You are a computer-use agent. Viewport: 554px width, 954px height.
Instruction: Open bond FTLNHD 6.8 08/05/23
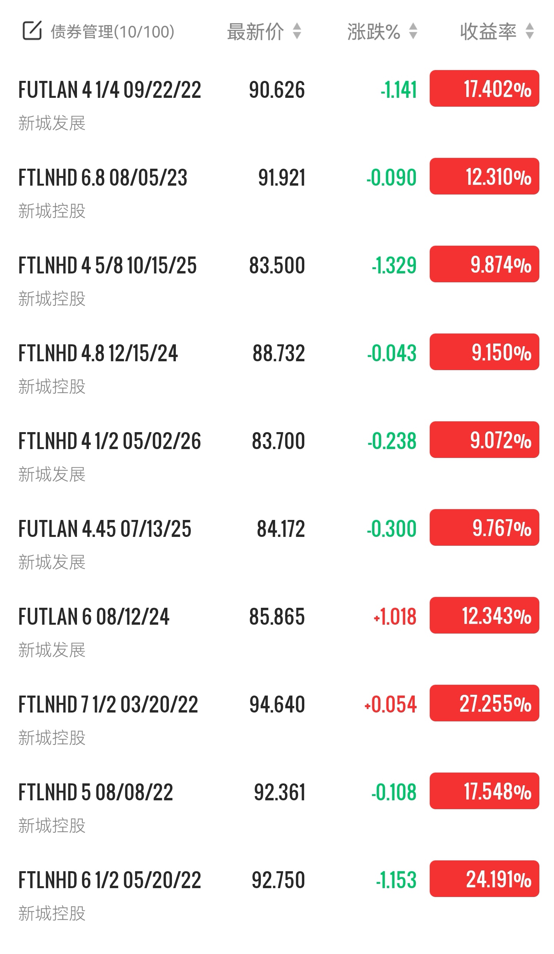103,178
